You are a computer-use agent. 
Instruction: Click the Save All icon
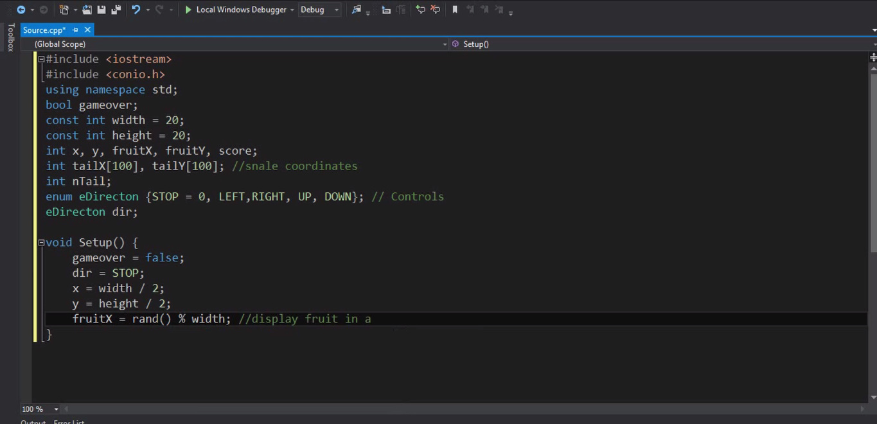[x=117, y=9]
